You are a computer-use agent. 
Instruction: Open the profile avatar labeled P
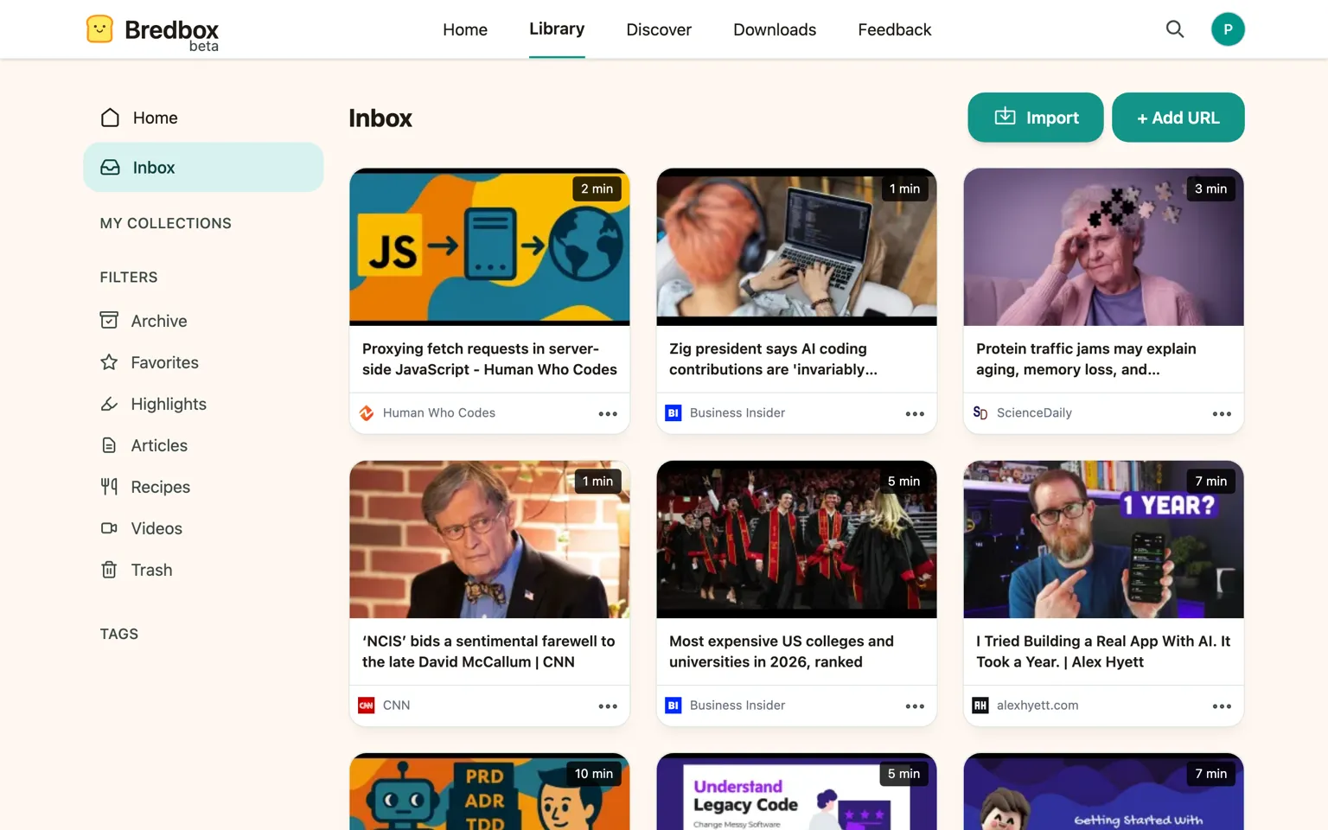click(x=1228, y=29)
